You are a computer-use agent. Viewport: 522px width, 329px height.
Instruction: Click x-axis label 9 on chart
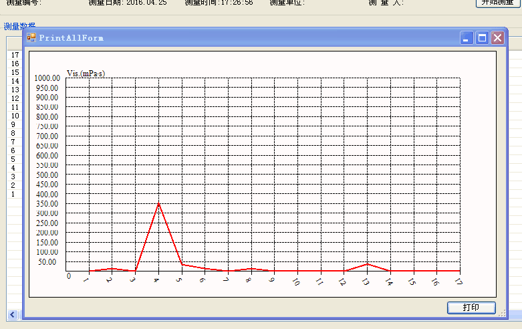pyautogui.click(x=271, y=281)
